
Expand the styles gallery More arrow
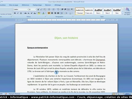(x=123, y=14)
